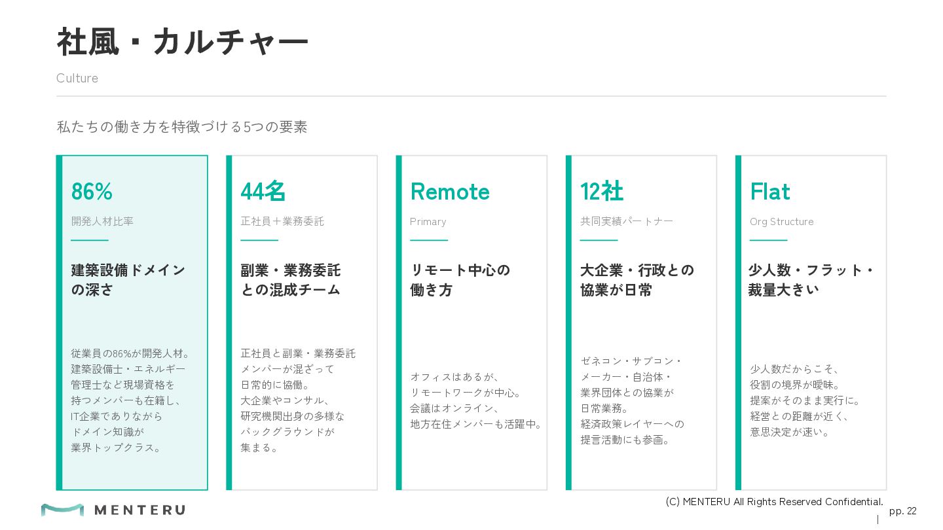Click the MENTERU wordmark text

click(x=140, y=510)
